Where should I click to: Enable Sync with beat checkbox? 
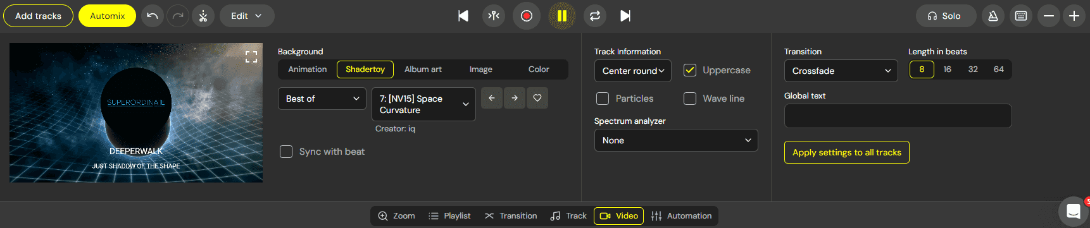[286, 152]
